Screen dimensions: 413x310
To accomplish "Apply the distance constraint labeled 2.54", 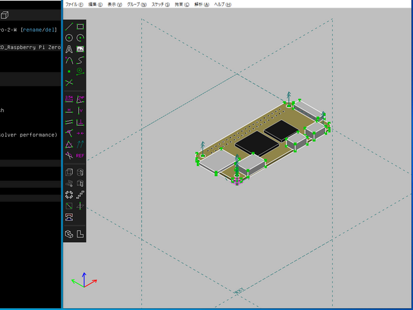I will click(x=69, y=99).
